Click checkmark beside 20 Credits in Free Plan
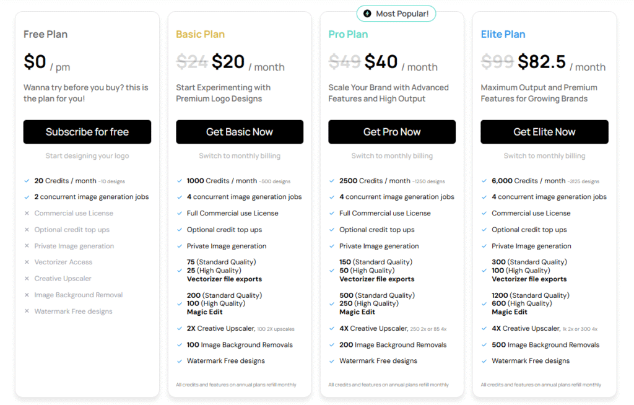The image size is (634, 405). [x=27, y=181]
